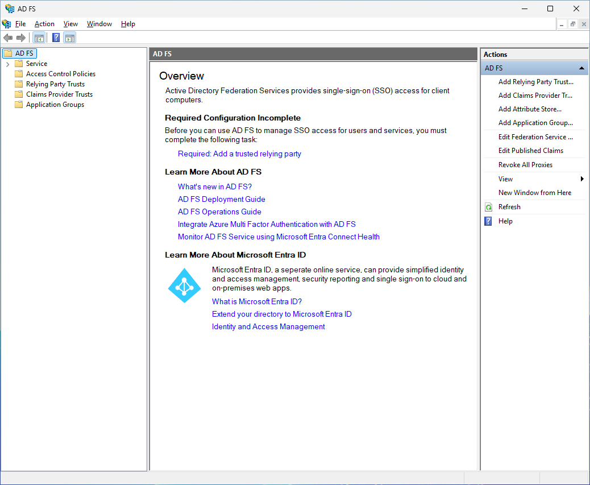Image resolution: width=590 pixels, height=485 pixels.
Task: Click the Forward arrow toolbar icon
Action: 21,38
